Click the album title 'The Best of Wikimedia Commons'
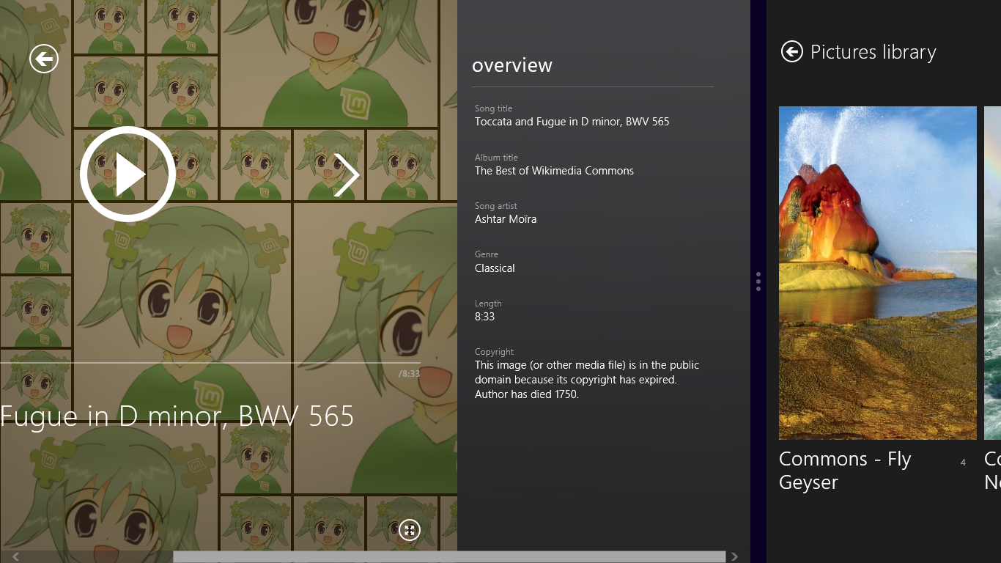The image size is (1001, 563). tap(554, 171)
